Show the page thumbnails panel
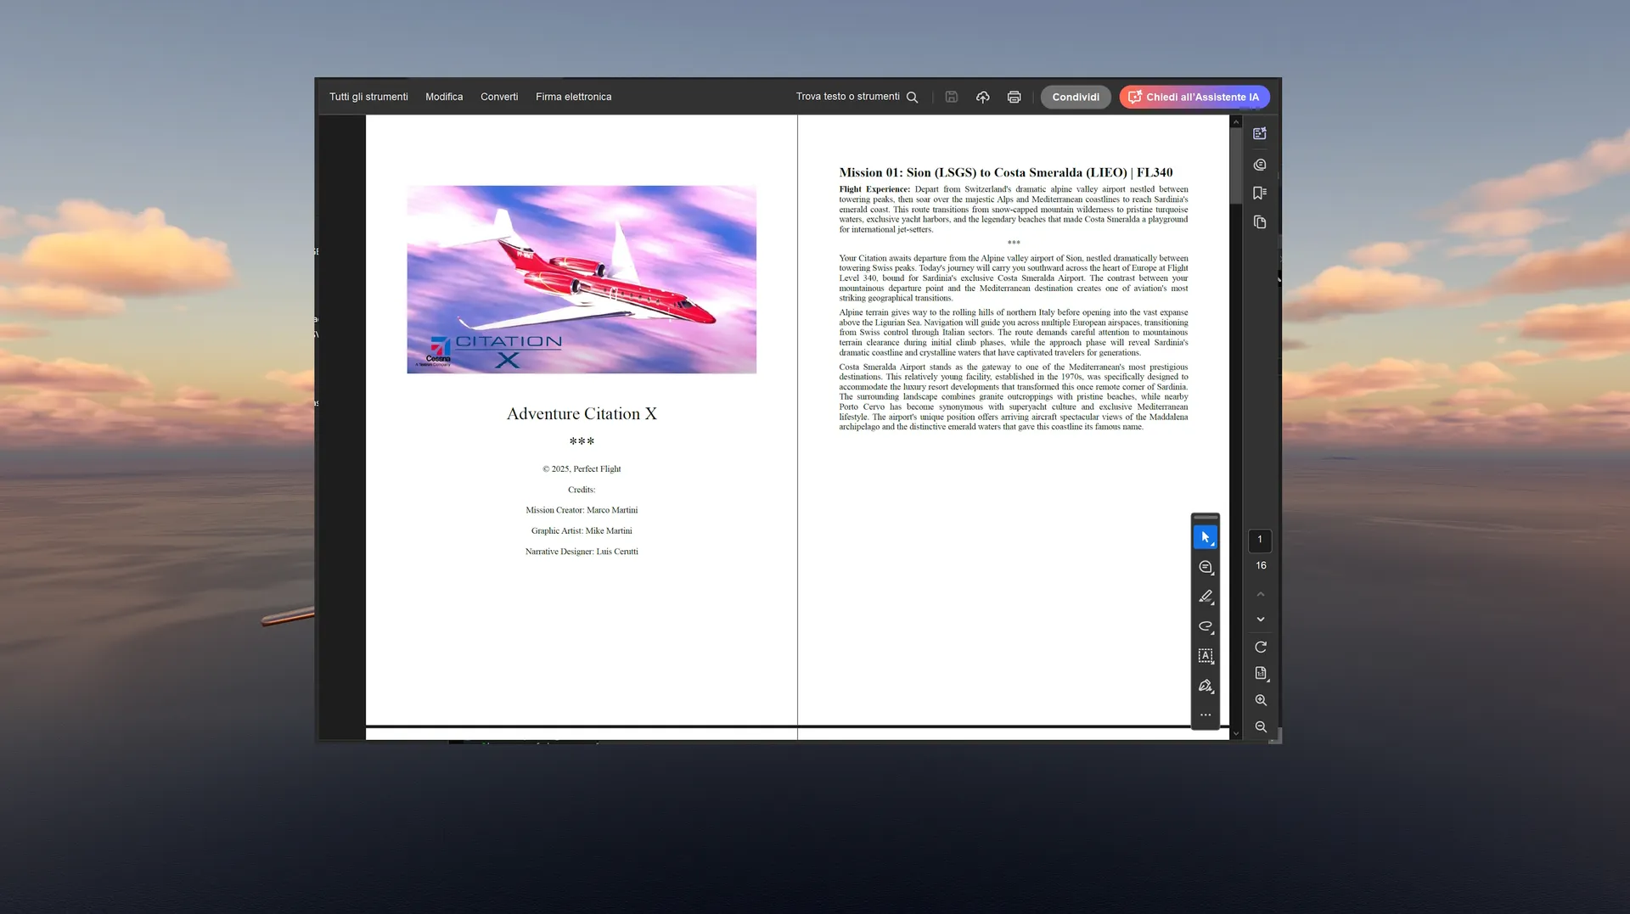The width and height of the screenshot is (1630, 914). tap(1260, 222)
